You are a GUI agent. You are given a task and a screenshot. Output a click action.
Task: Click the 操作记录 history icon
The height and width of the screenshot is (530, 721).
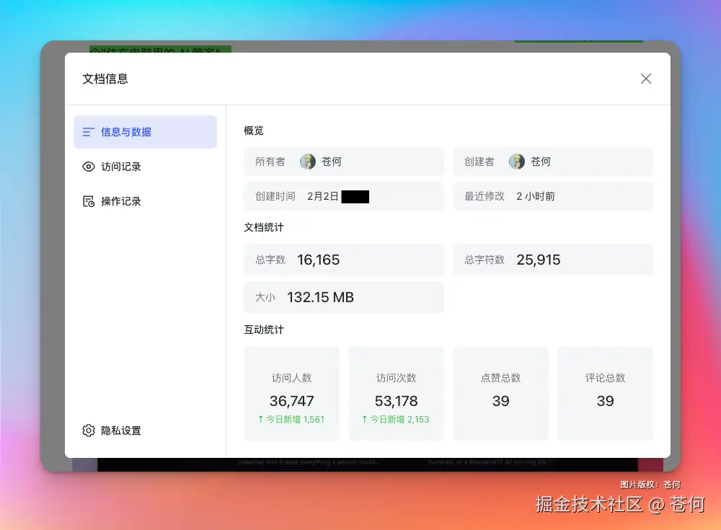(88, 201)
